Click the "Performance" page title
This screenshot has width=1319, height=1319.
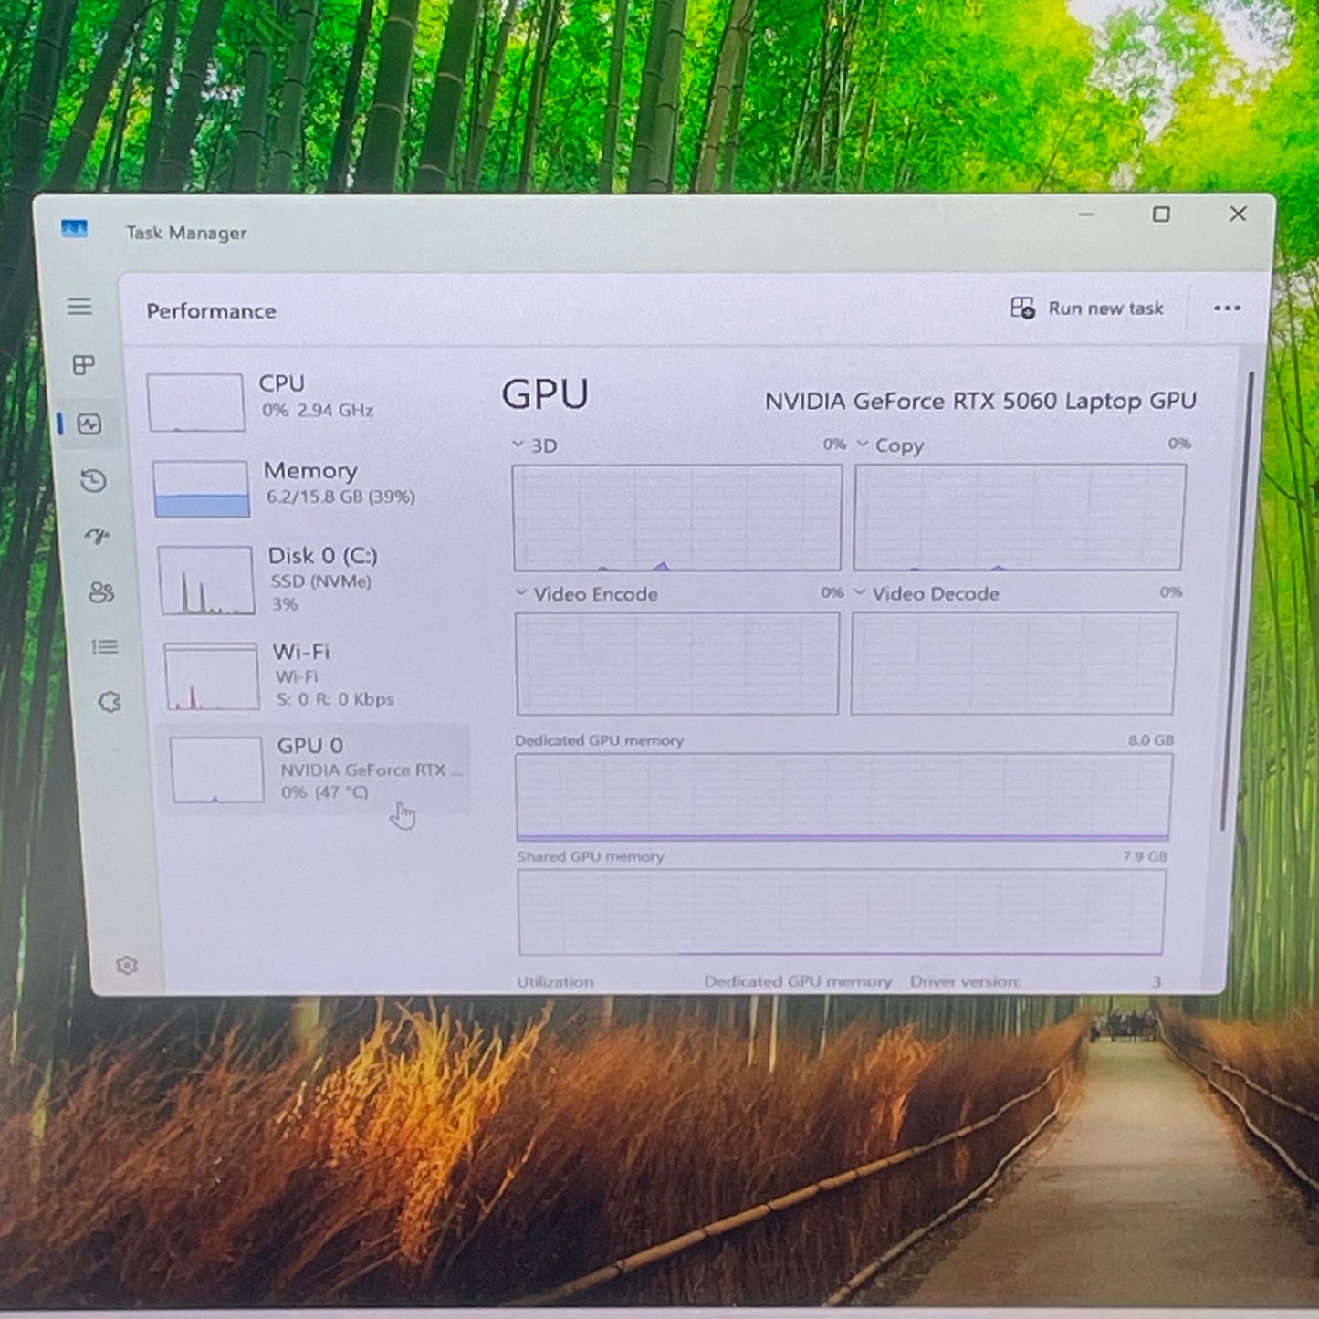tap(211, 311)
